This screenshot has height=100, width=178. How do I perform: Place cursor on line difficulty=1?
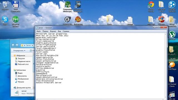pos(43,72)
